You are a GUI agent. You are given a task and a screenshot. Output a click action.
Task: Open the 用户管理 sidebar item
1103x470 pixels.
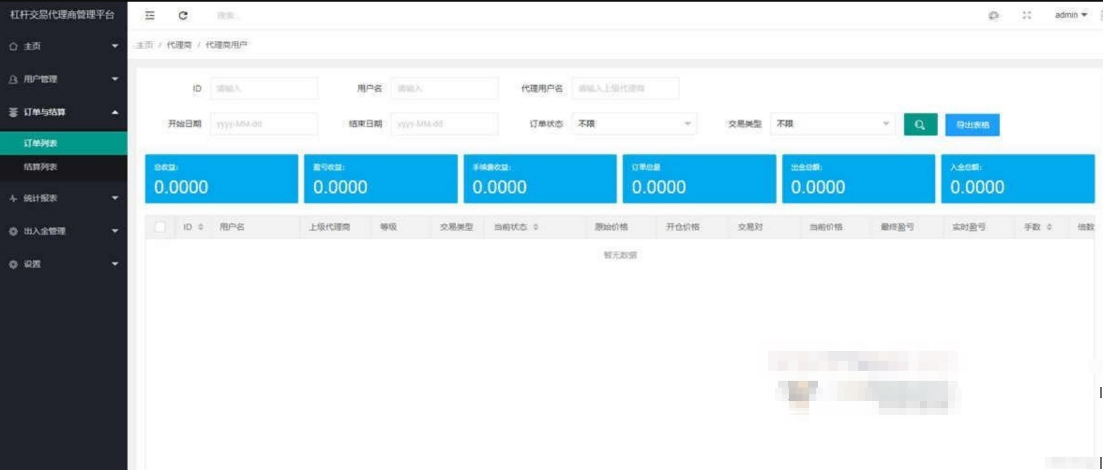coord(64,79)
